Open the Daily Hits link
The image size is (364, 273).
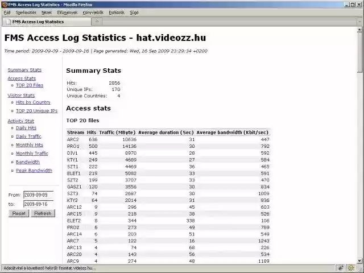click(x=26, y=127)
